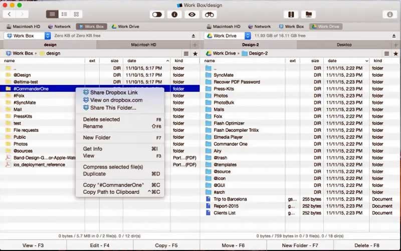Viewport: 401px width, 251px height.
Task: Choose Compress selected file(s) menu entry
Action: point(113,167)
